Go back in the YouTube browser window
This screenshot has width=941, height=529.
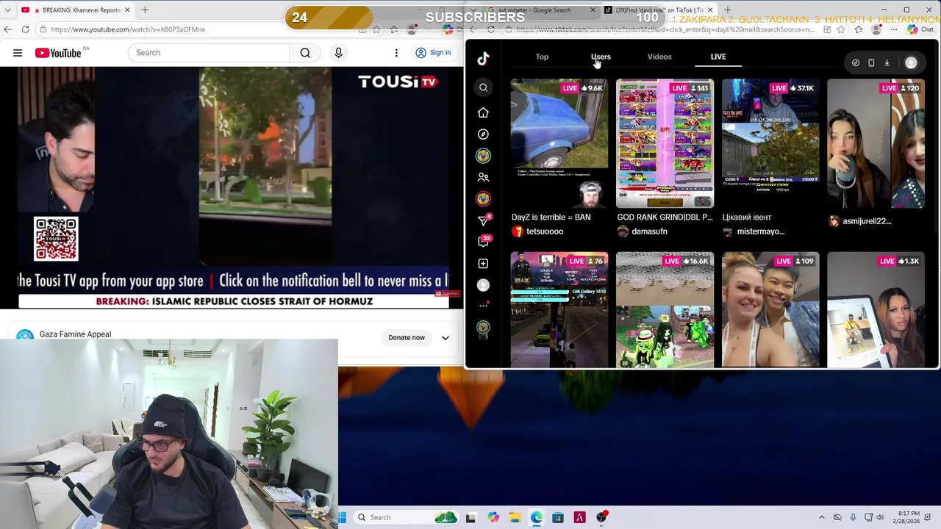click(x=8, y=29)
